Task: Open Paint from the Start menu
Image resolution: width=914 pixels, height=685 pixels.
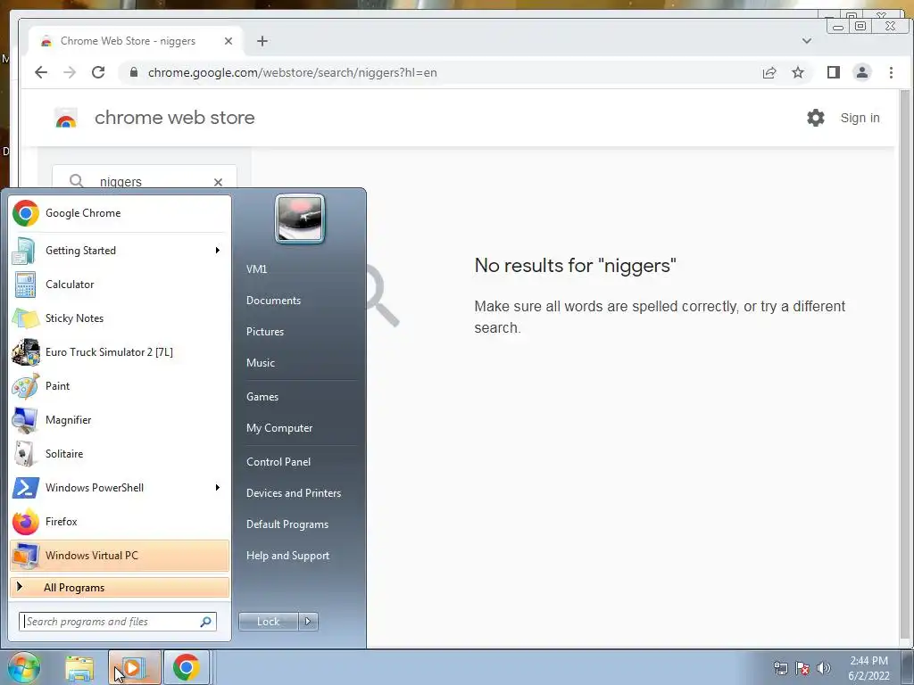Action: (x=120, y=385)
